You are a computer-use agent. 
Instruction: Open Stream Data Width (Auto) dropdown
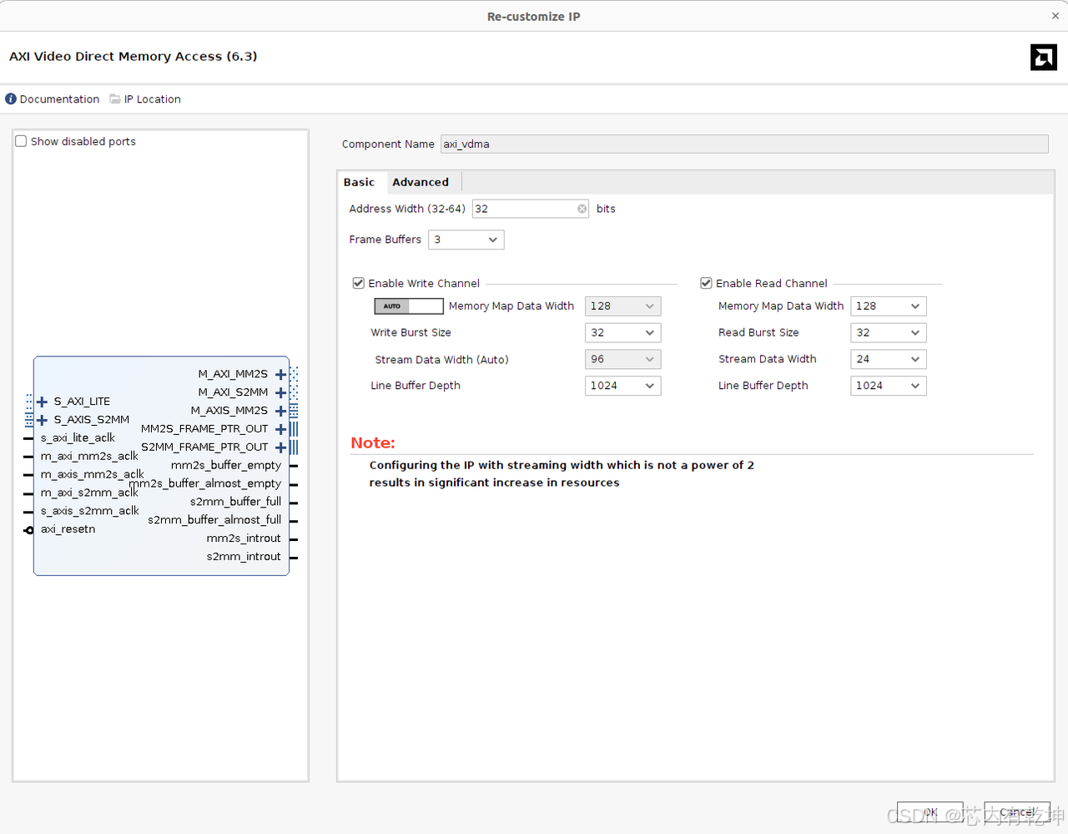click(x=622, y=359)
